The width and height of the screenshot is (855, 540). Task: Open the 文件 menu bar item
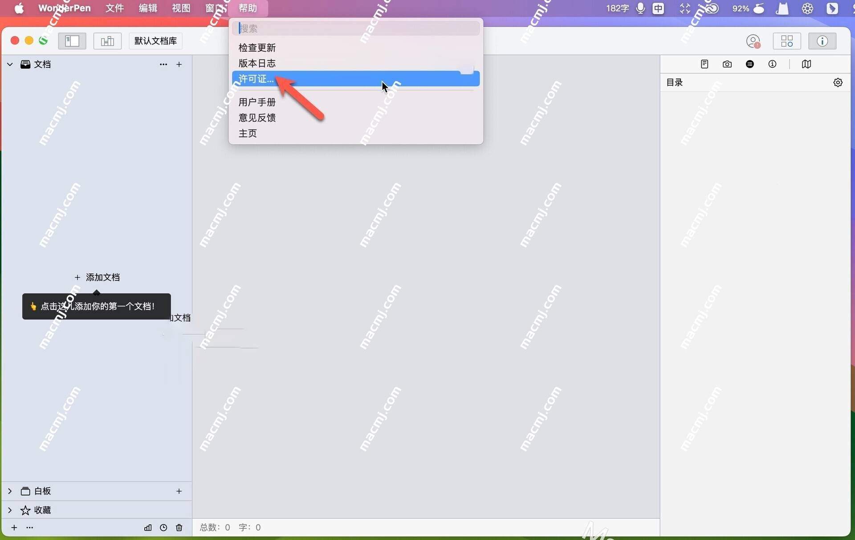(114, 8)
